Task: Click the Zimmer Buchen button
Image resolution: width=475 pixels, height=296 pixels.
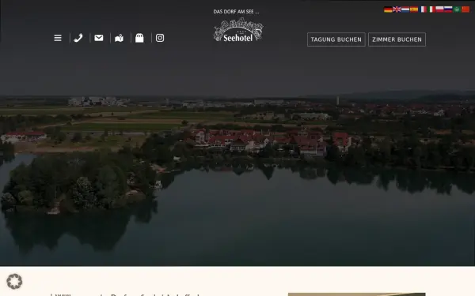Action: (x=397, y=39)
